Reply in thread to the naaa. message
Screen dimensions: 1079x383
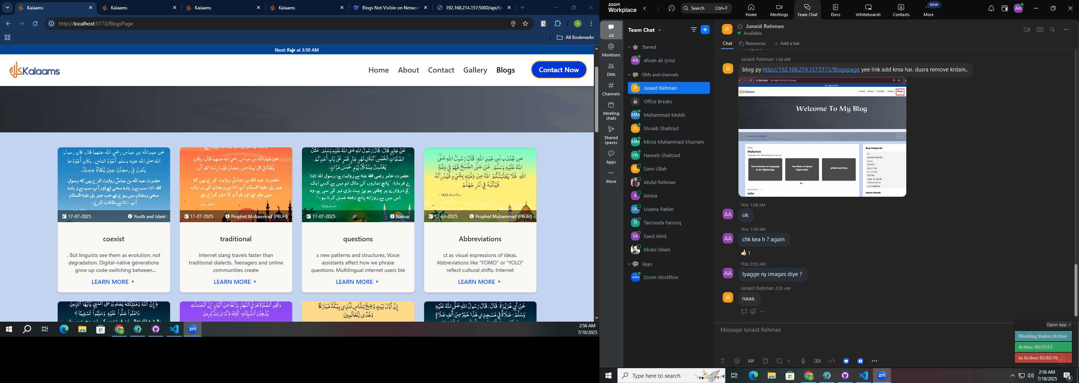click(744, 312)
